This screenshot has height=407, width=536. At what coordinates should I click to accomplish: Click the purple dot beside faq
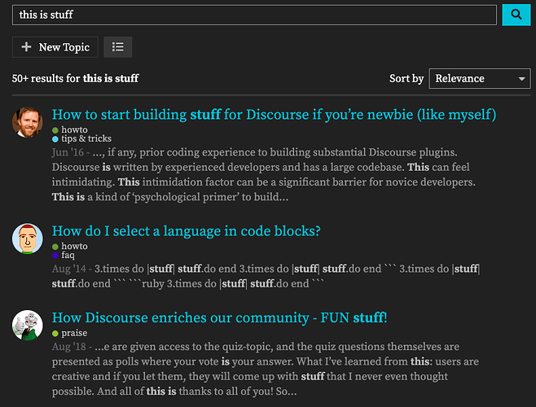[x=55, y=256]
